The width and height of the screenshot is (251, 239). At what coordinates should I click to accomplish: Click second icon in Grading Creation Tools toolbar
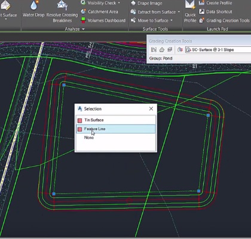[161, 50]
